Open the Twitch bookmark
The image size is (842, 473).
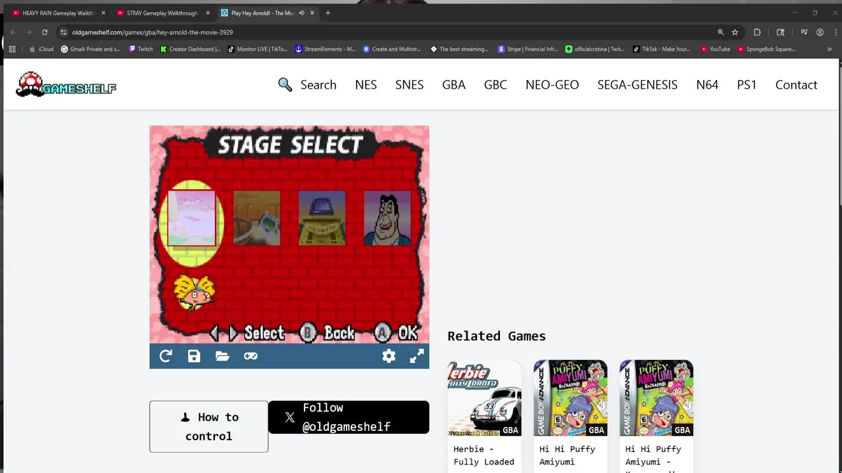[x=141, y=49]
